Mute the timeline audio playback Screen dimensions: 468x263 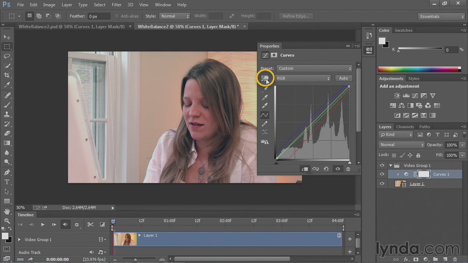pyautogui.click(x=65, y=225)
